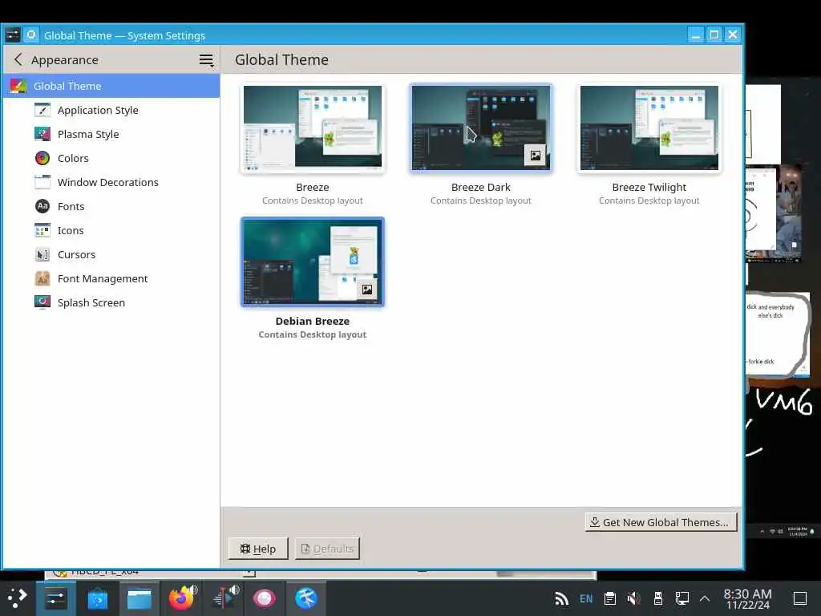This screenshot has height=616, width=821.
Task: Click the Font Management icon
Action: (x=42, y=278)
